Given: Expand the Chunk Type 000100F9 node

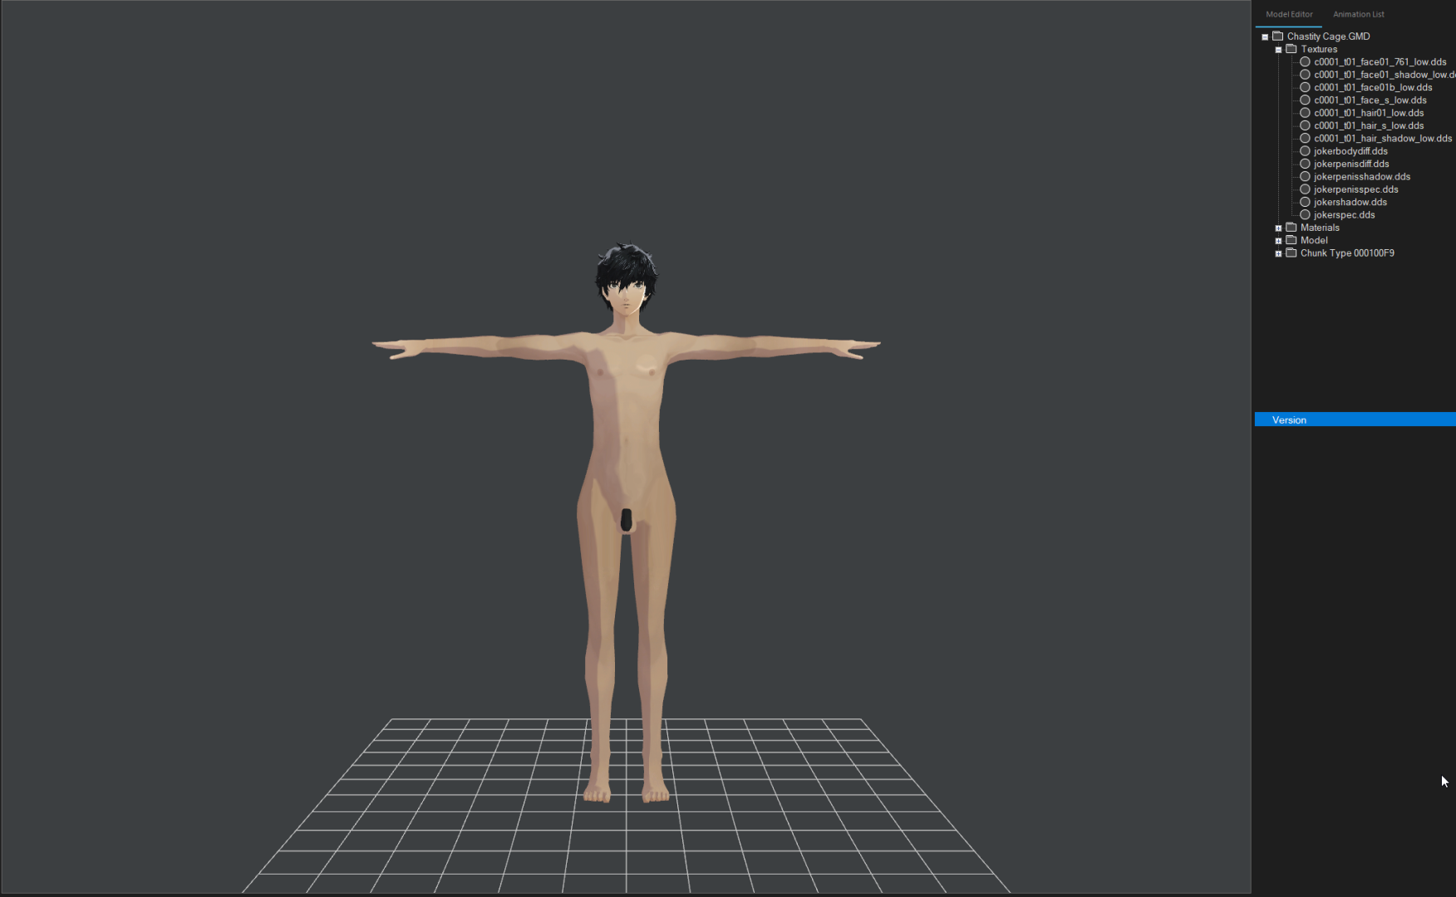Looking at the screenshot, I should click(1278, 253).
